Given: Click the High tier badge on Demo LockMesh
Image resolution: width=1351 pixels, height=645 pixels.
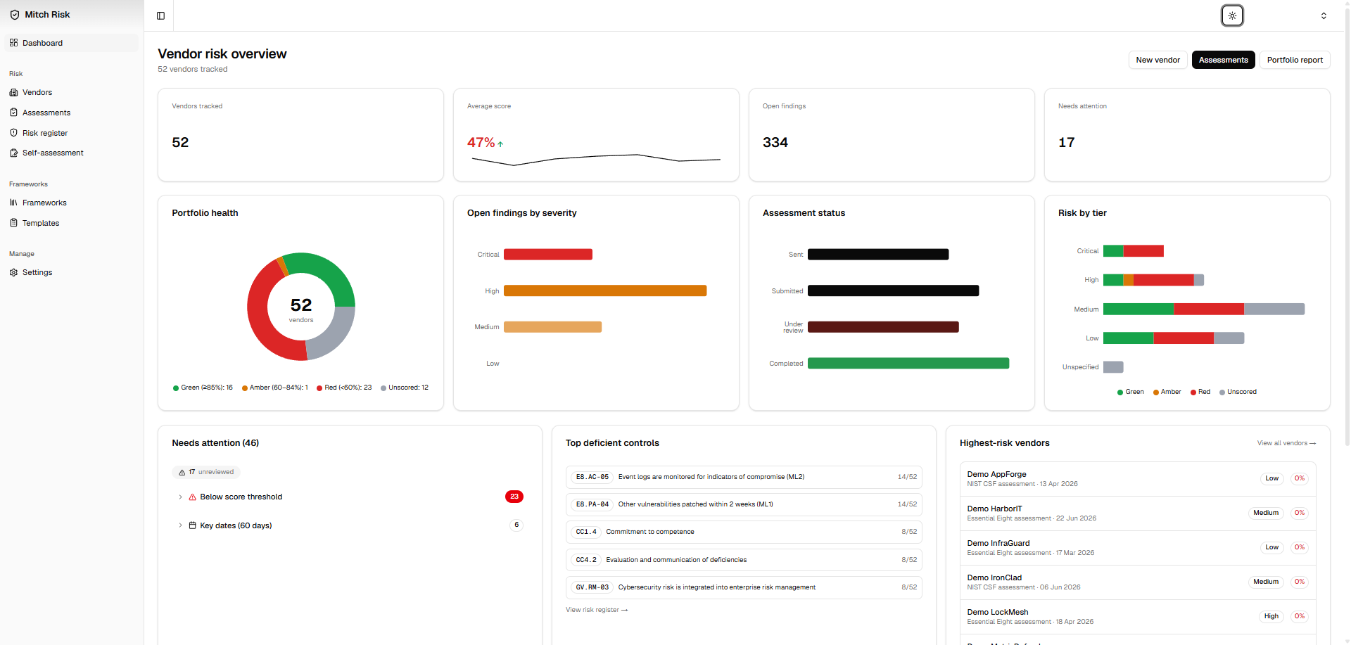Looking at the screenshot, I should coord(1271,616).
